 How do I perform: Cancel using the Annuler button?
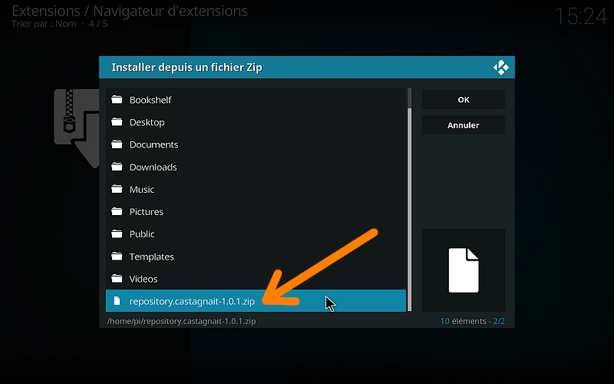(x=464, y=125)
